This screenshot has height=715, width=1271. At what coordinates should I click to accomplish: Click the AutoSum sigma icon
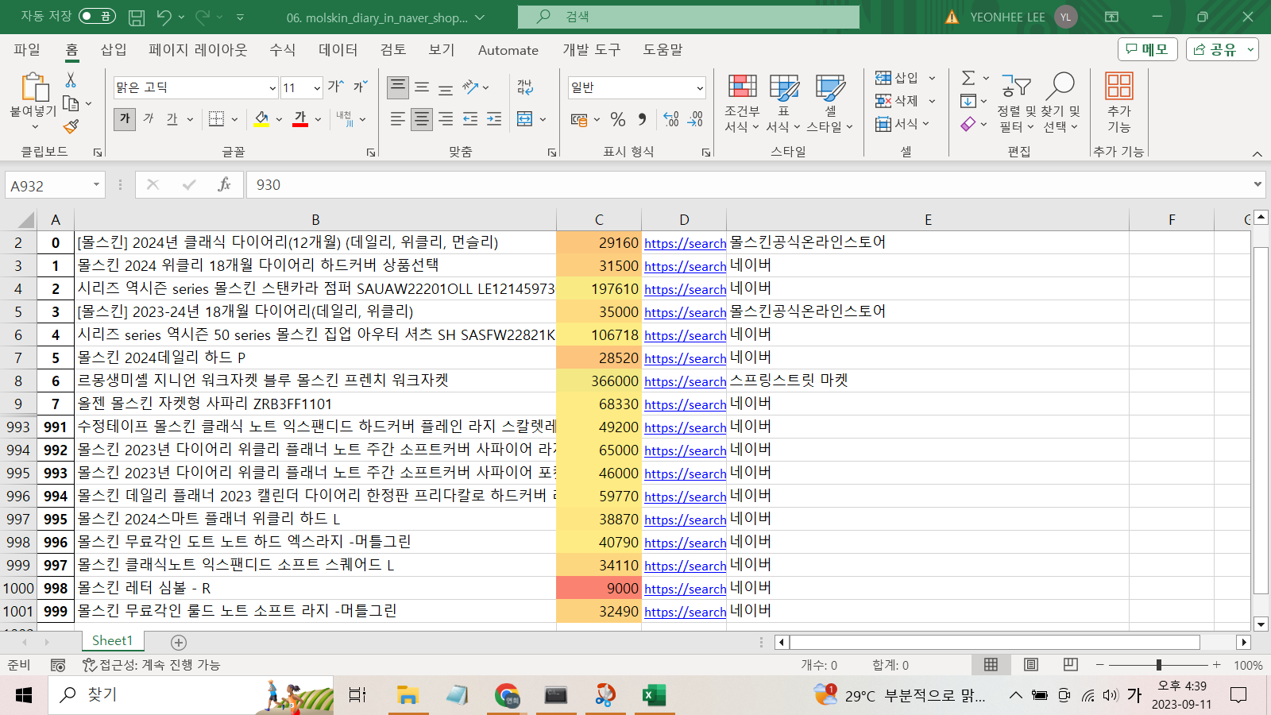[x=968, y=77]
